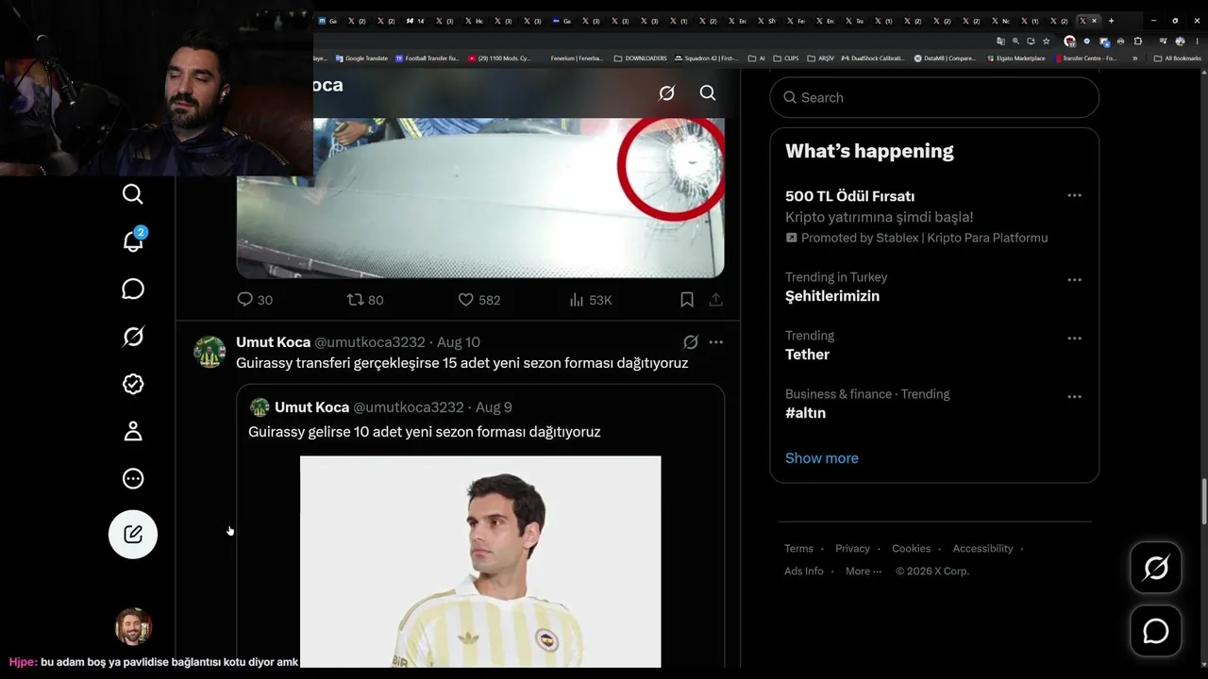
Task: Open Grok from the left sidebar
Action: (133, 337)
